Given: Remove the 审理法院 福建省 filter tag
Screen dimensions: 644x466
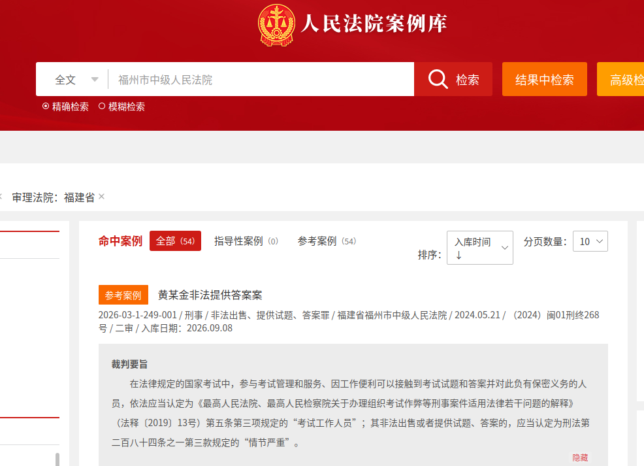Looking at the screenshot, I should [x=101, y=197].
